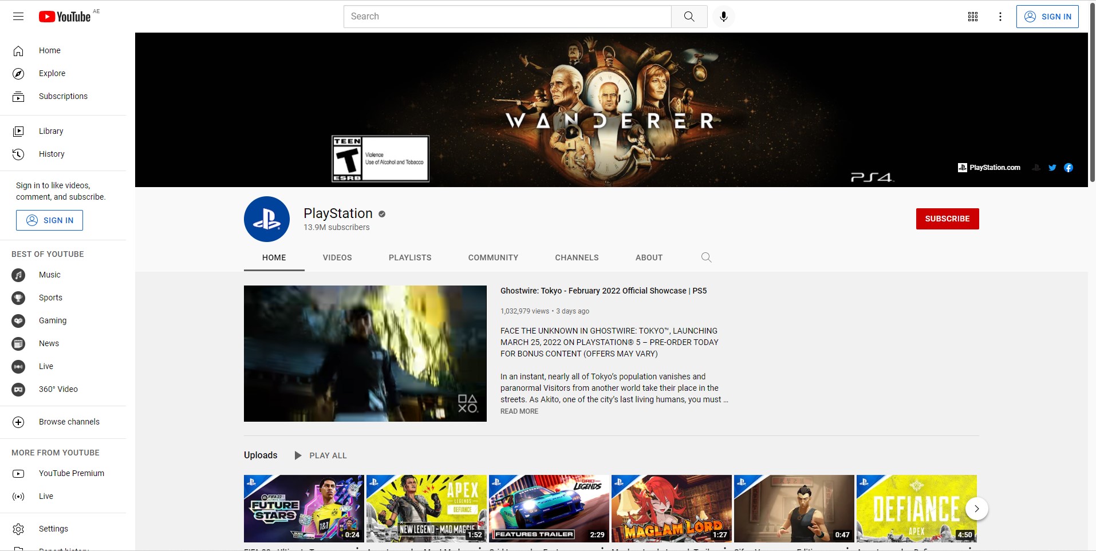1096x551 pixels.
Task: Activate voice search microphone
Action: (724, 17)
